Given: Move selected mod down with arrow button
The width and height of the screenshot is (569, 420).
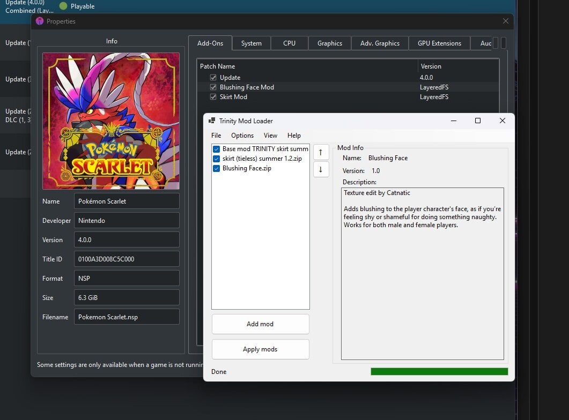Looking at the screenshot, I should coord(321,169).
